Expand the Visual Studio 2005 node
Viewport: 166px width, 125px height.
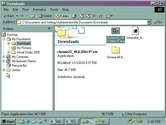pos(9,52)
